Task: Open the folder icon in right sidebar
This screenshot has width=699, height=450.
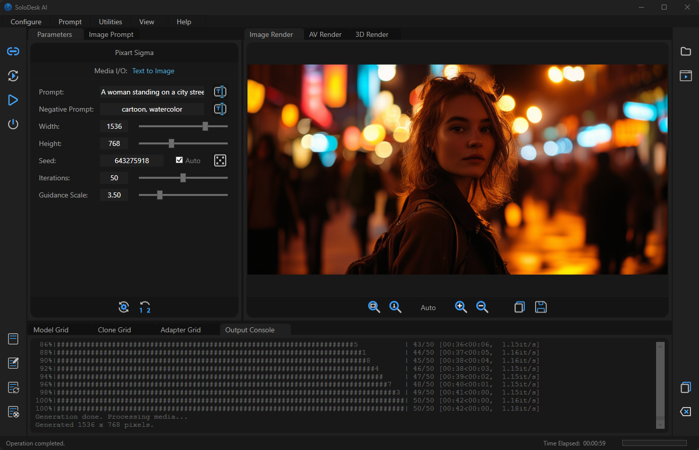Action: [686, 52]
